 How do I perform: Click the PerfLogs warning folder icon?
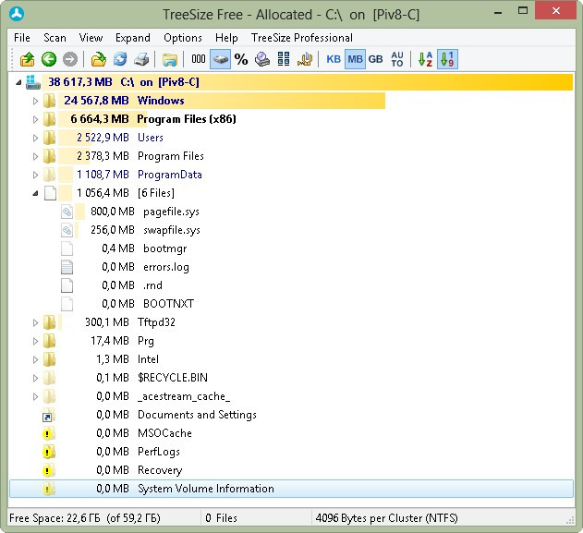tap(48, 452)
